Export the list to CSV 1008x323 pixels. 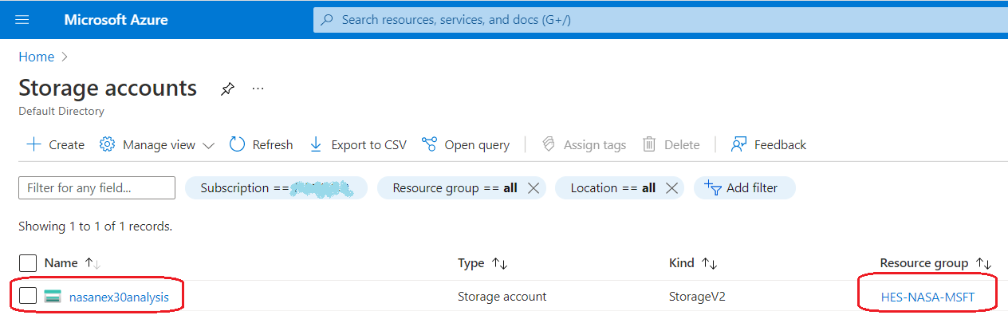coord(357,144)
